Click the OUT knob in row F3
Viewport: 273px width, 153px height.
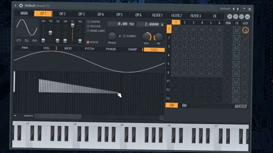click(x=244, y=99)
